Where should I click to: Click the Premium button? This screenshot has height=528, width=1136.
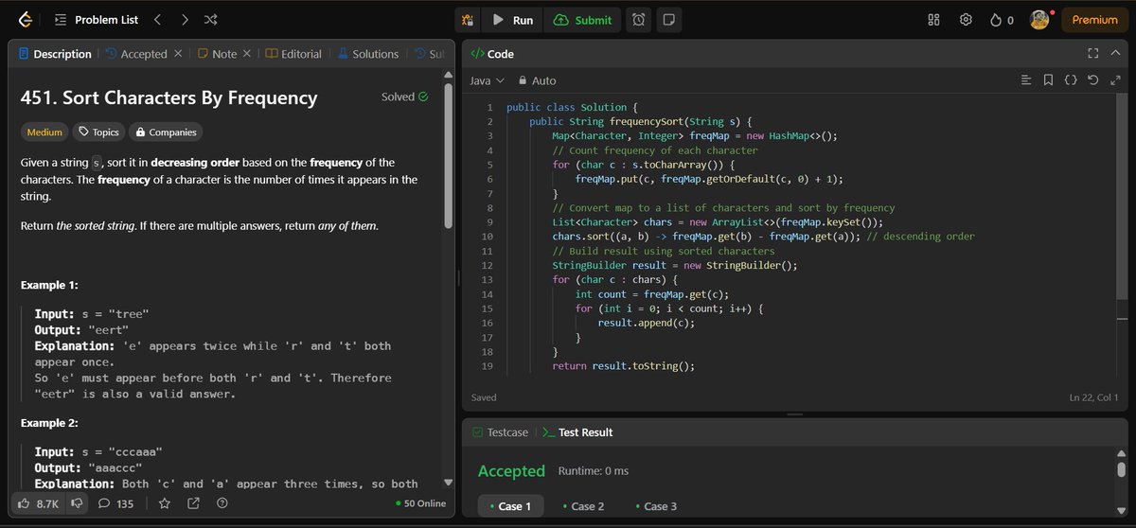[1094, 20]
